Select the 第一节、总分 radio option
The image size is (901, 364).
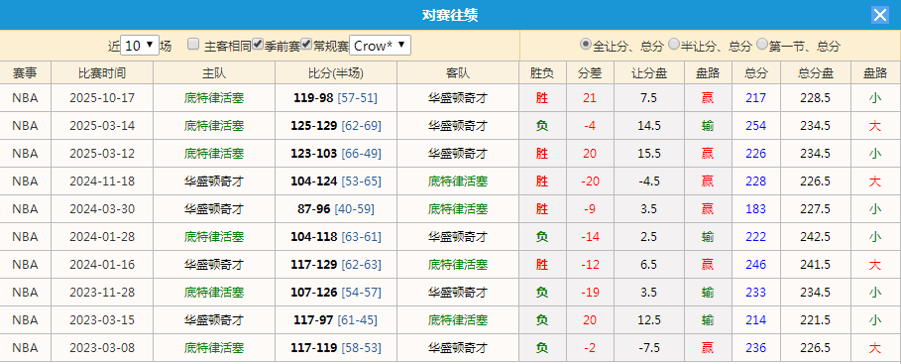pyautogui.click(x=762, y=44)
